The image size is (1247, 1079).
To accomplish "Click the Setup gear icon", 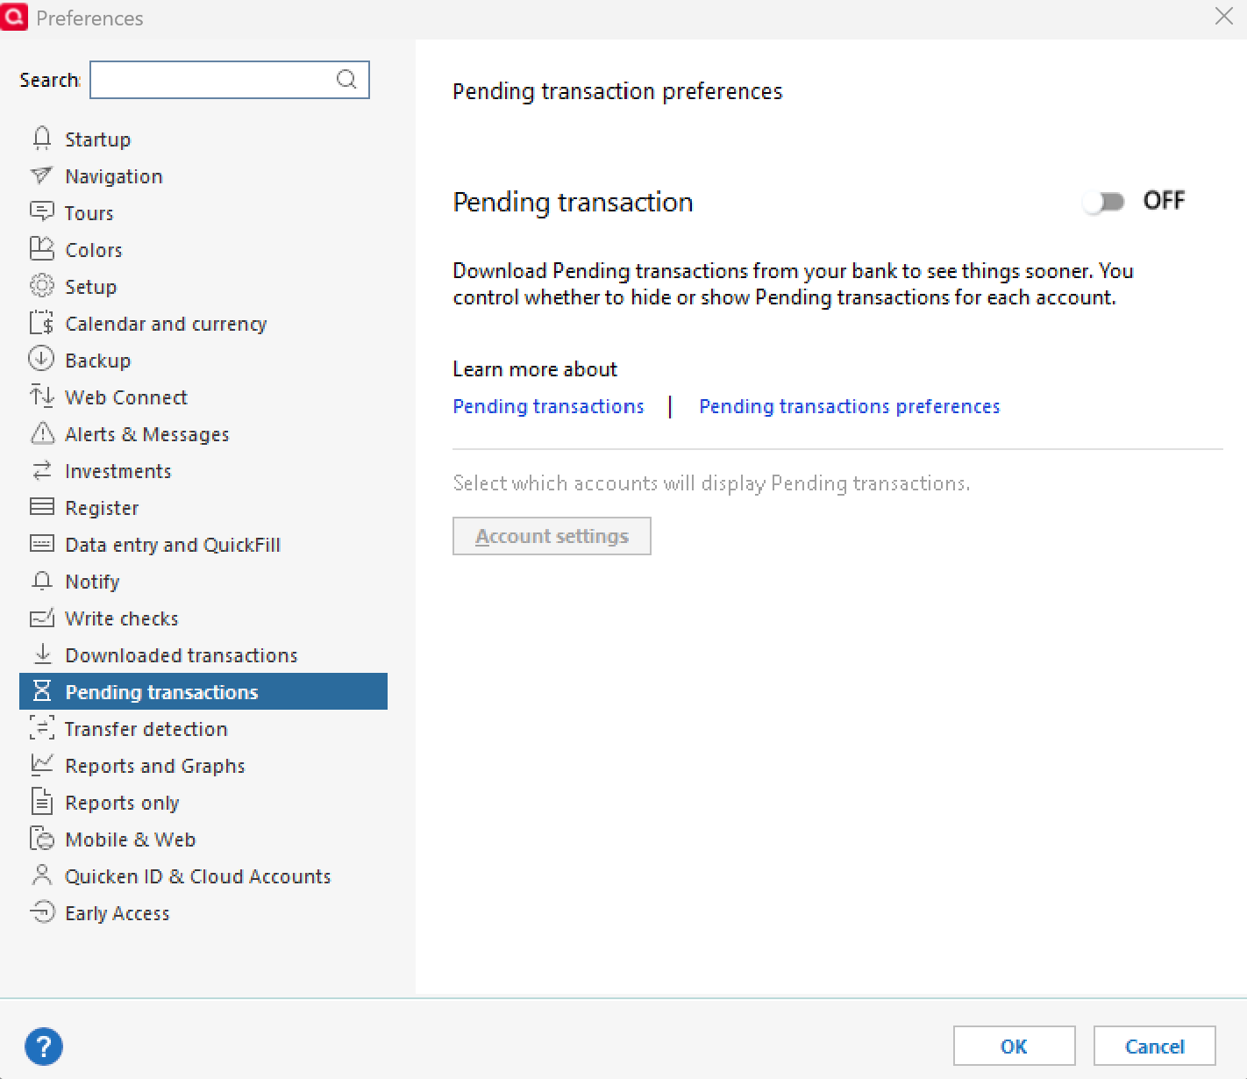I will [x=41, y=286].
